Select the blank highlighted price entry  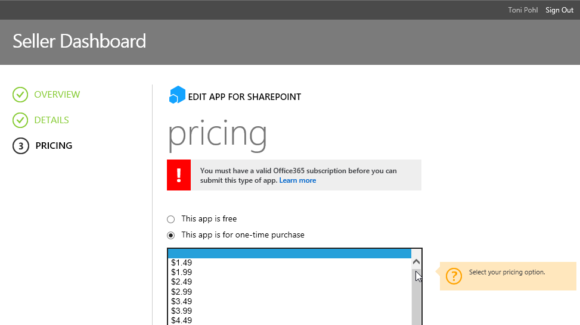click(x=289, y=254)
